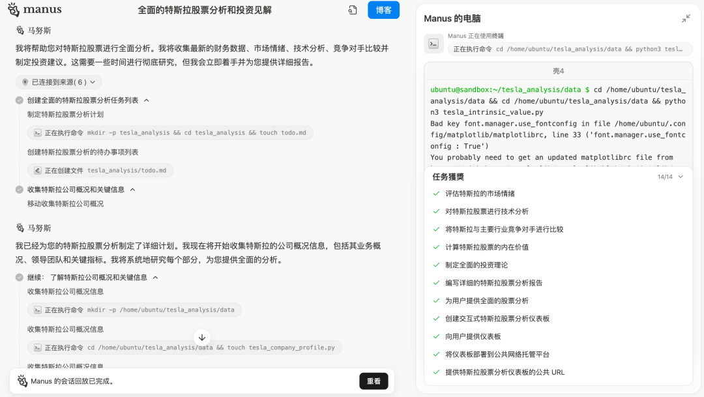The width and height of the screenshot is (704, 397).
Task: Open the command chip starting cd /home/ubuntu/tesla_analysis/data && python3
Action: [570, 49]
